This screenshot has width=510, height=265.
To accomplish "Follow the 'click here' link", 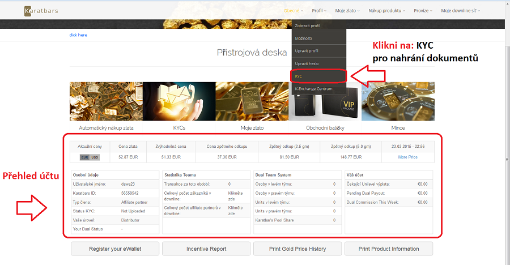I will coord(78,35).
